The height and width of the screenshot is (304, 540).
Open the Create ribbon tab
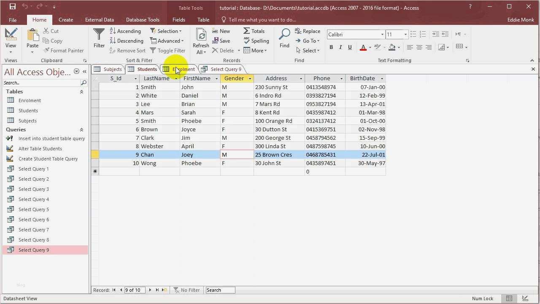click(x=66, y=19)
